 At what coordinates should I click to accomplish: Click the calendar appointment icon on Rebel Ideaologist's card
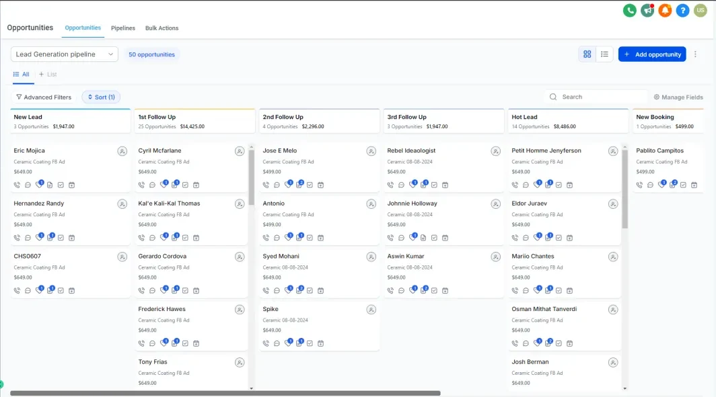[445, 185]
